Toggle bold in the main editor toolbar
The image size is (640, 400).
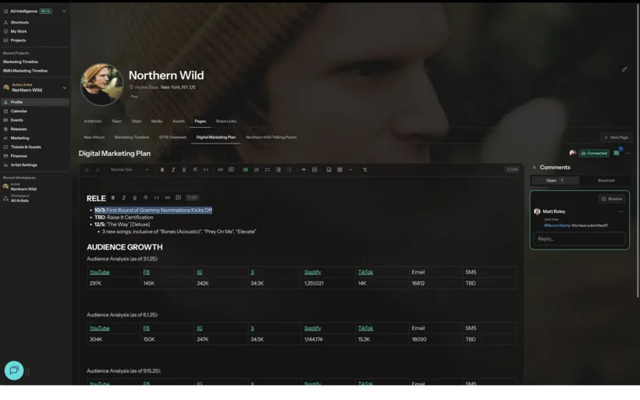click(162, 170)
